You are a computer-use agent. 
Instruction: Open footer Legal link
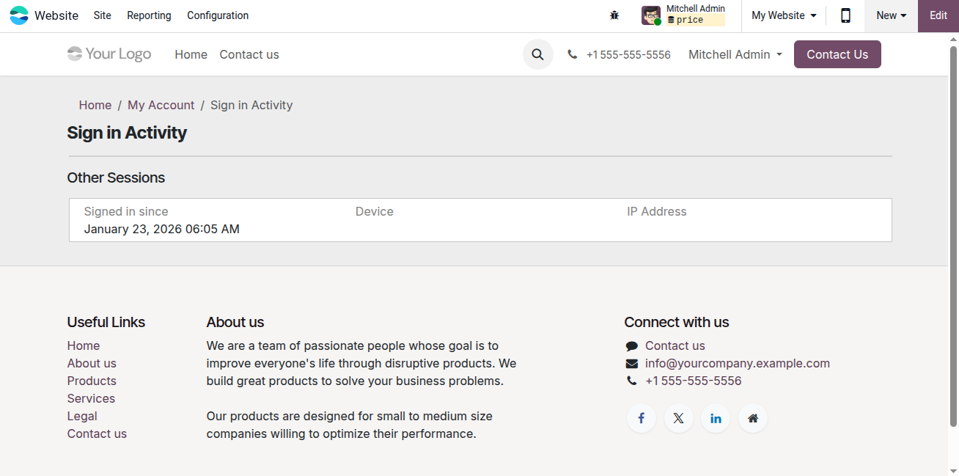click(82, 416)
